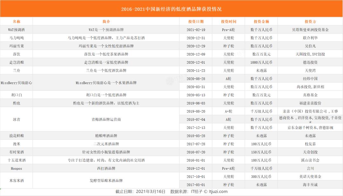Select investor 京东金融千树资本,唐德影视
Image resolution: width=343 pixels, height=196 pixels.
pos(310,128)
